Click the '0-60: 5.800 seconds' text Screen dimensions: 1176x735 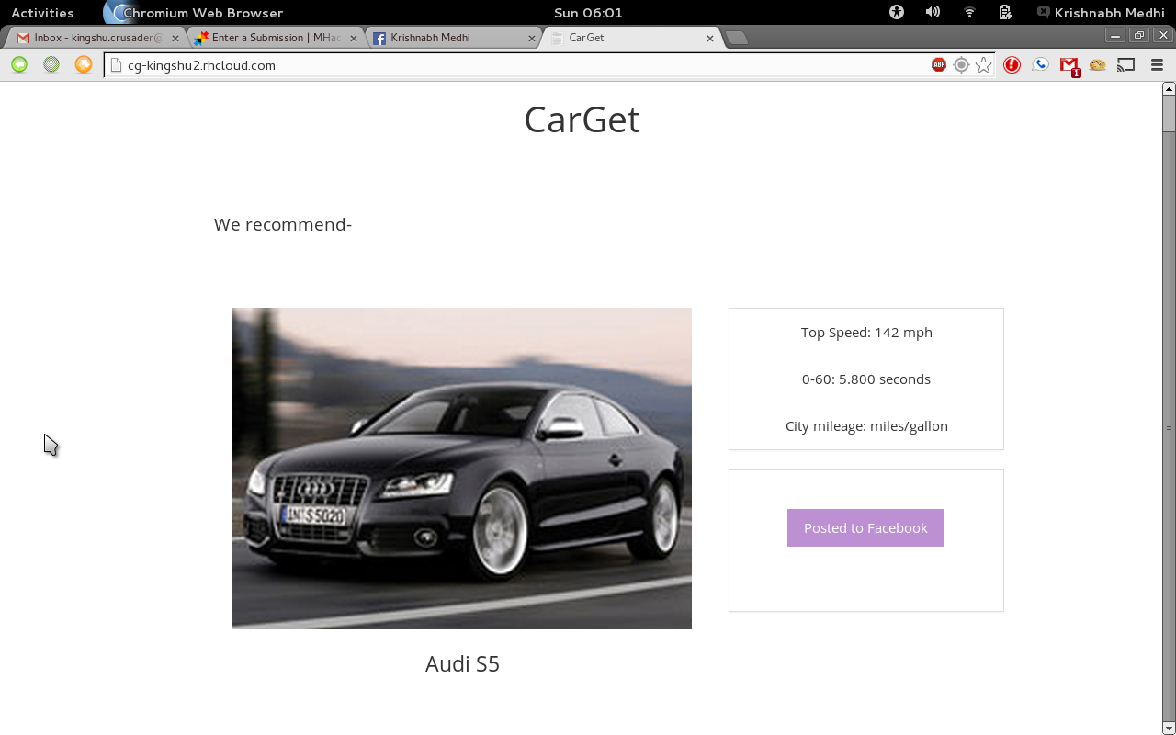pyautogui.click(x=866, y=379)
